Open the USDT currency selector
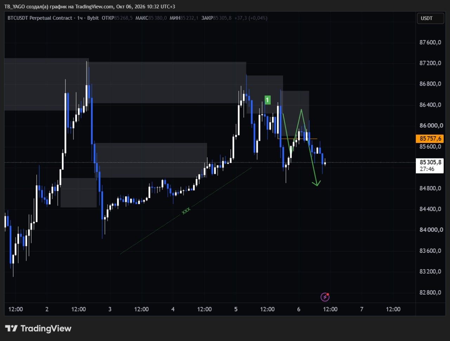The width and height of the screenshot is (450, 341). pos(430,18)
